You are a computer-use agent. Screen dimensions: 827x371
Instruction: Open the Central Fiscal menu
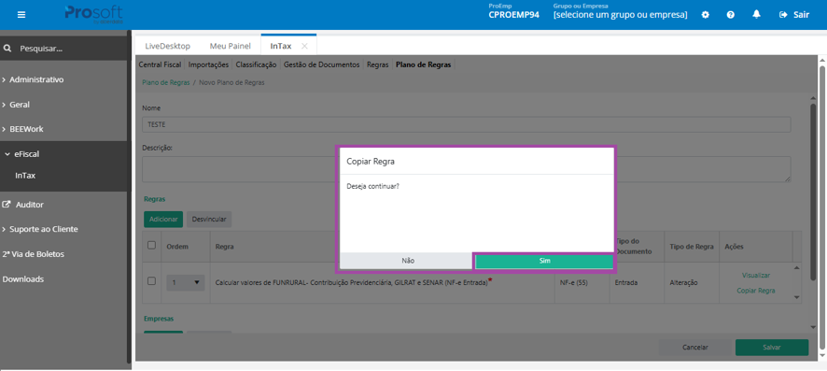(x=160, y=64)
